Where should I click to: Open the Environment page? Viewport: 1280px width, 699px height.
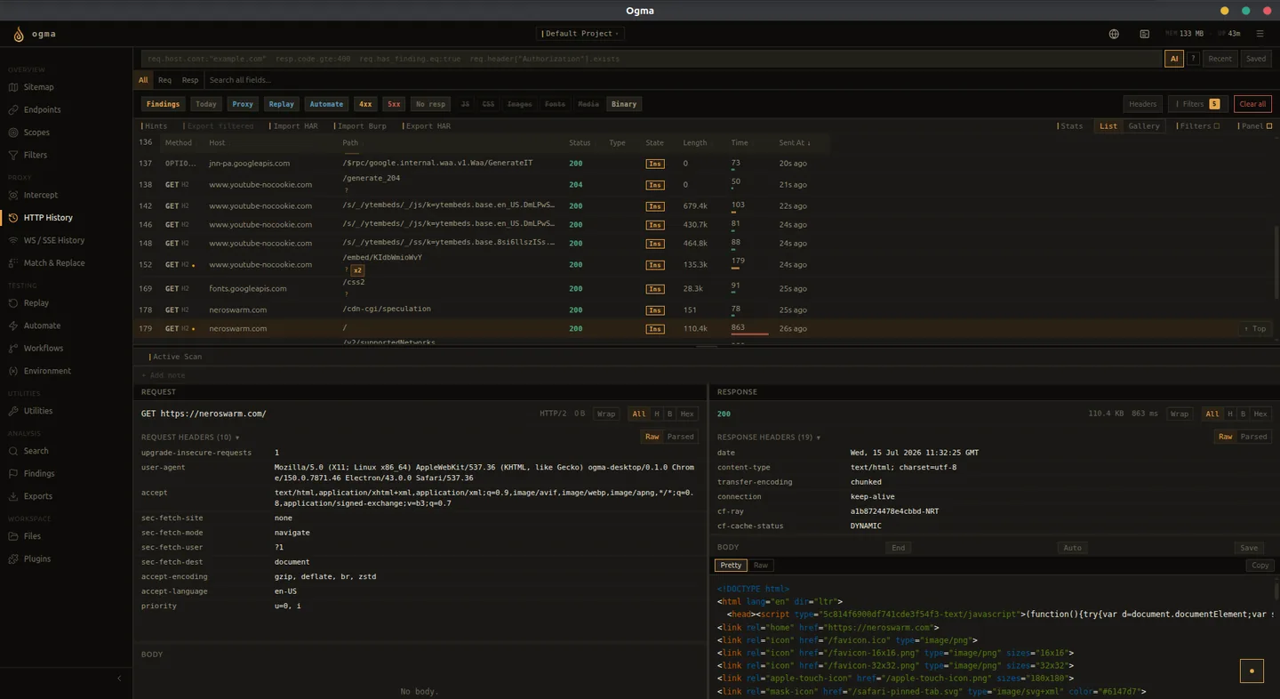click(47, 371)
